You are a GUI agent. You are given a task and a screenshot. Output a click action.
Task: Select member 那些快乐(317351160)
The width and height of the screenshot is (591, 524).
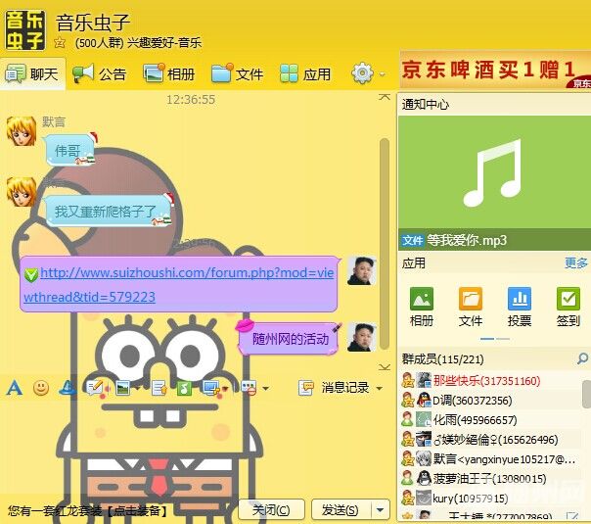pyautogui.click(x=491, y=381)
